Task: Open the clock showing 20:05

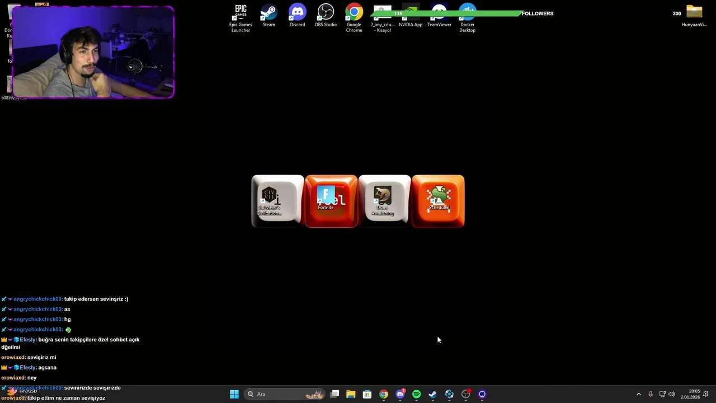Action: pyautogui.click(x=690, y=394)
